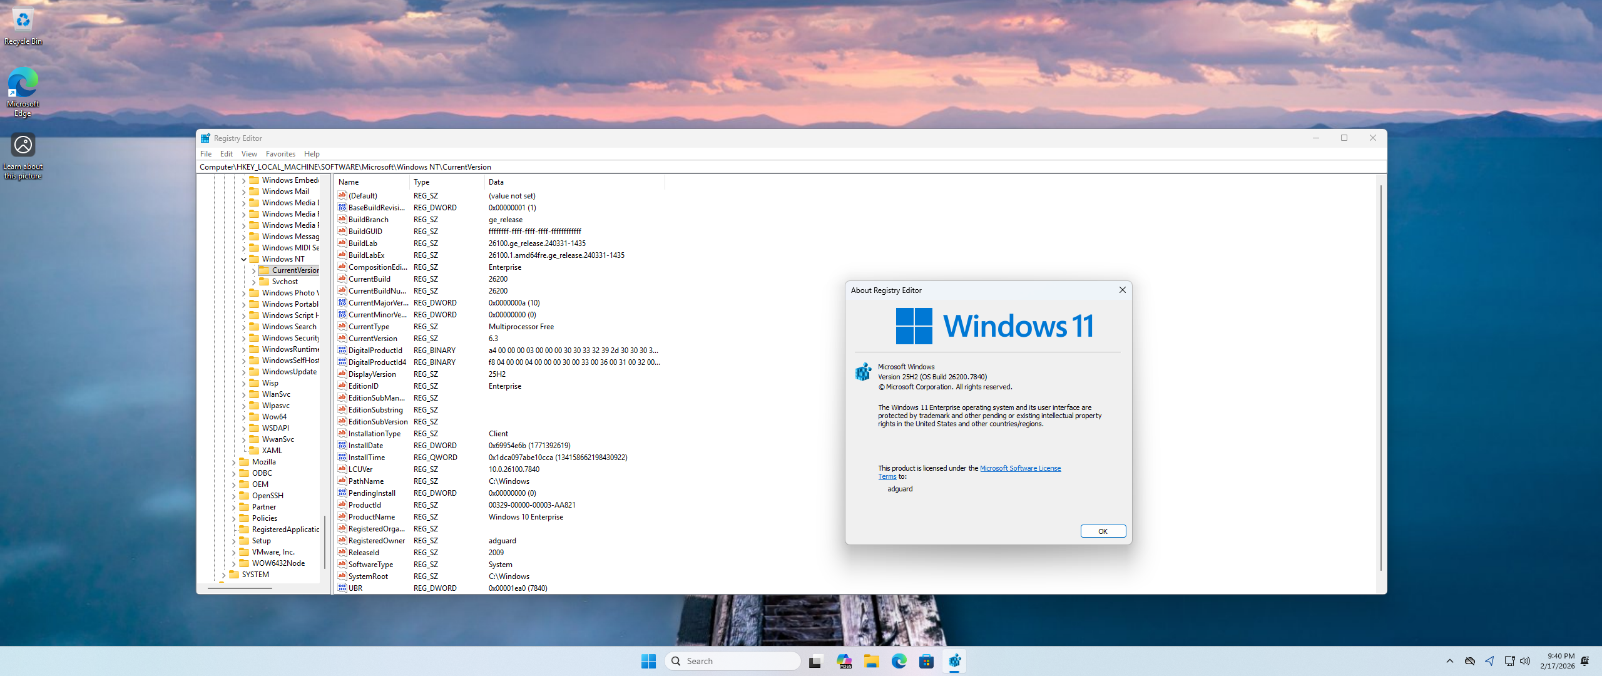Collapse the Windows NT tree node
Viewport: 1602px width, 676px height.
click(244, 259)
